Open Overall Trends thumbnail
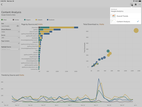Image resolution: width=142 pixels, height=107 pixels. point(113,16)
